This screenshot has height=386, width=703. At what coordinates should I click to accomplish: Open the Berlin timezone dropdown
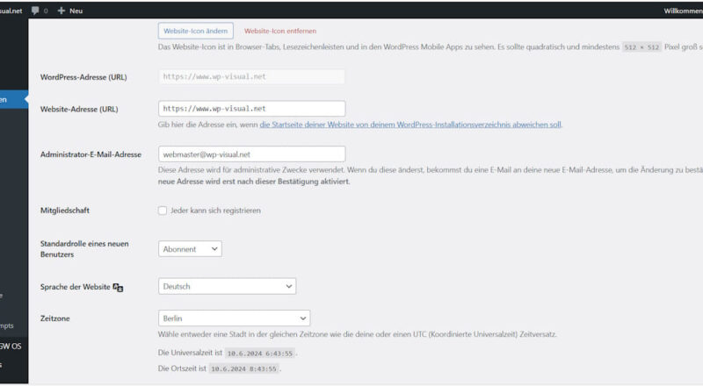(x=234, y=318)
